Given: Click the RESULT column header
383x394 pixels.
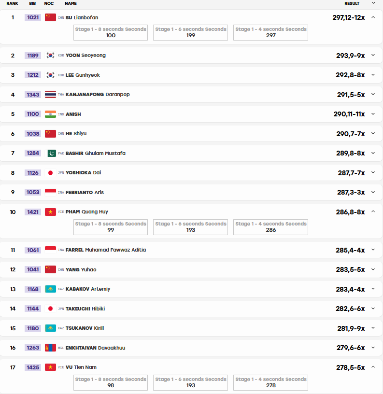Looking at the screenshot, I should (x=352, y=3).
